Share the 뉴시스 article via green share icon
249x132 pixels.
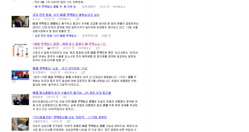(x=78, y=19)
